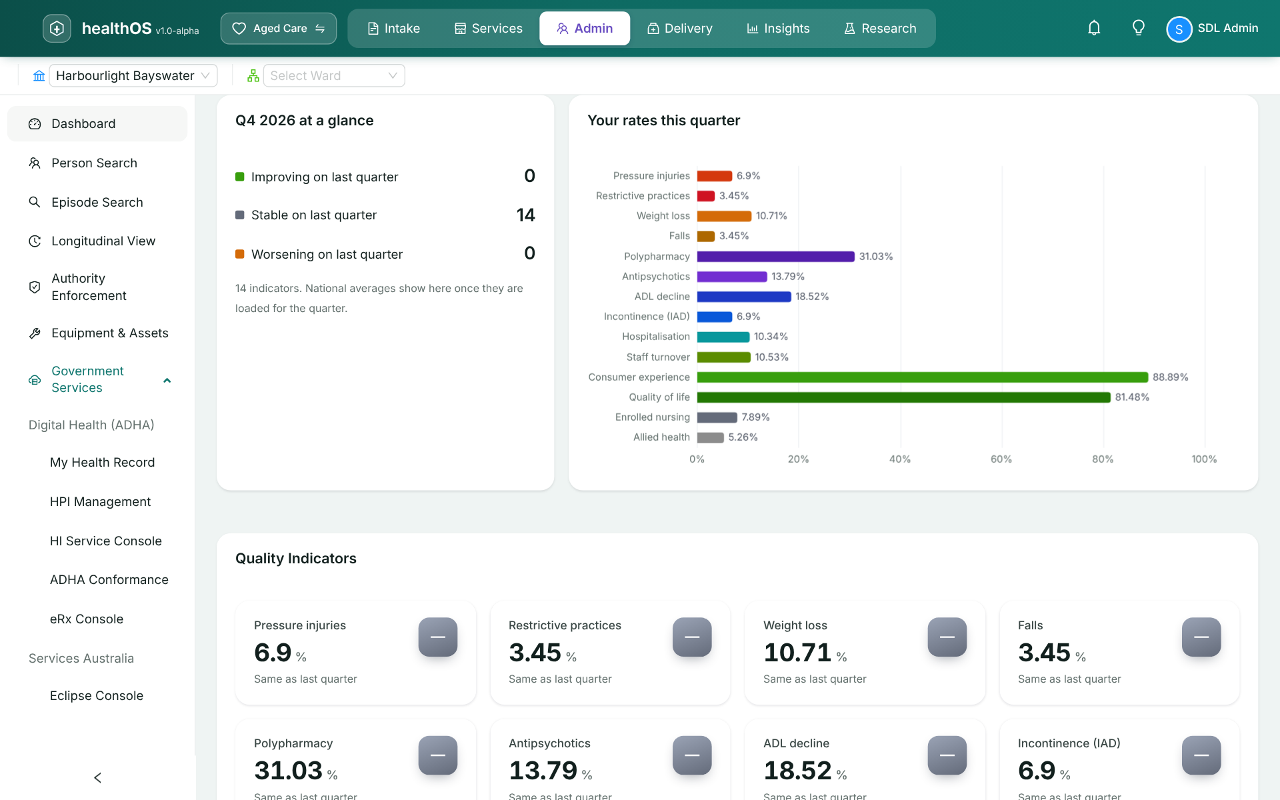Viewport: 1280px width, 800px height.
Task: Select Dashboard in the sidebar
Action: 97,124
